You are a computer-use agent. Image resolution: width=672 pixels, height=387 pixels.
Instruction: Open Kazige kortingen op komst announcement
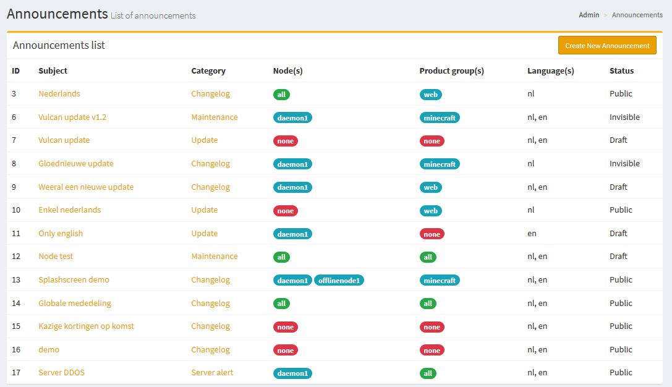click(86, 326)
